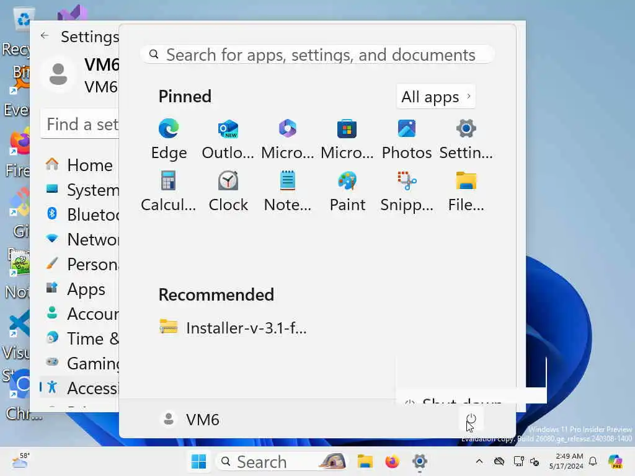
Task: Show hidden tray icons chevron
Action: (479, 461)
